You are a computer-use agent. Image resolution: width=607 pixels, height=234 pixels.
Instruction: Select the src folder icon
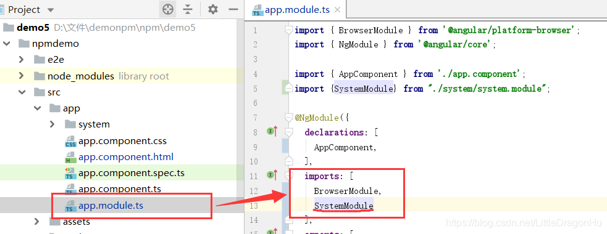[40, 92]
